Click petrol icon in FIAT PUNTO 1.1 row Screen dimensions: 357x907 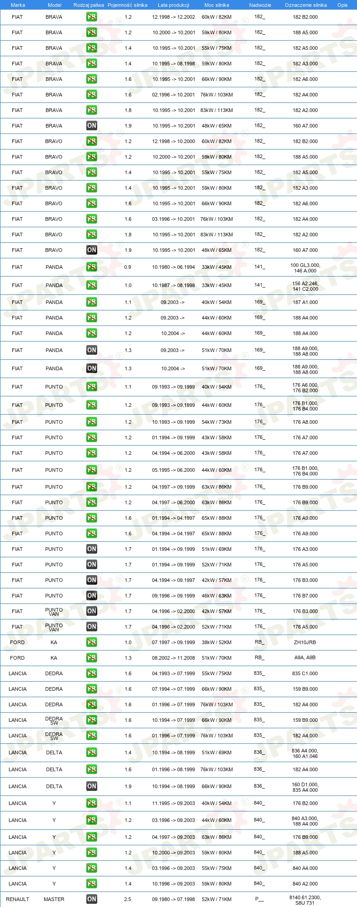[92, 387]
